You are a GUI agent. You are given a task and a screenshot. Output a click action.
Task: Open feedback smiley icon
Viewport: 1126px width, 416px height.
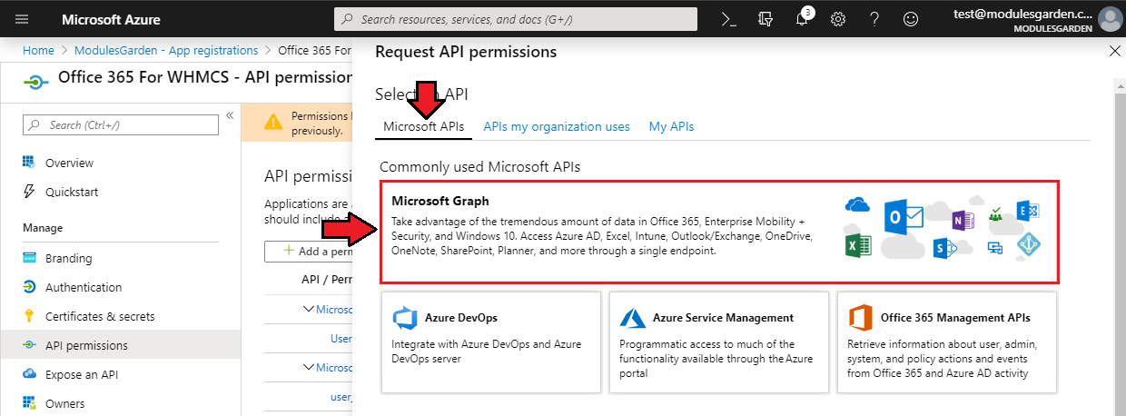pos(910,19)
